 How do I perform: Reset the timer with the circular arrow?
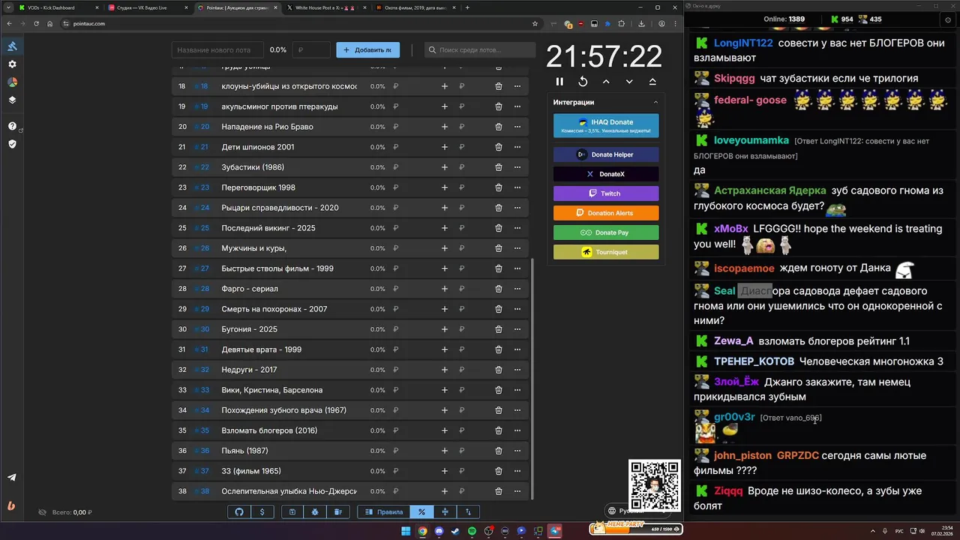click(583, 81)
